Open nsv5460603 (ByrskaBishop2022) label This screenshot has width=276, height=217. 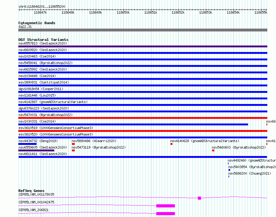click(239, 147)
